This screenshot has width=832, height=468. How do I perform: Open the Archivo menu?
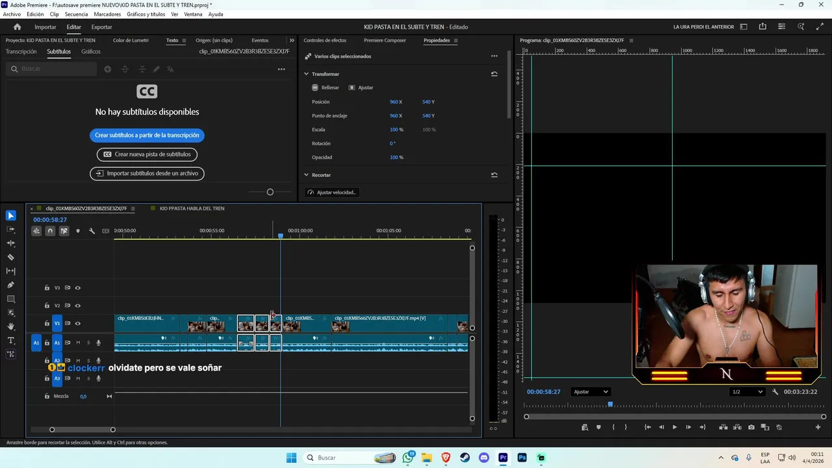pos(12,14)
